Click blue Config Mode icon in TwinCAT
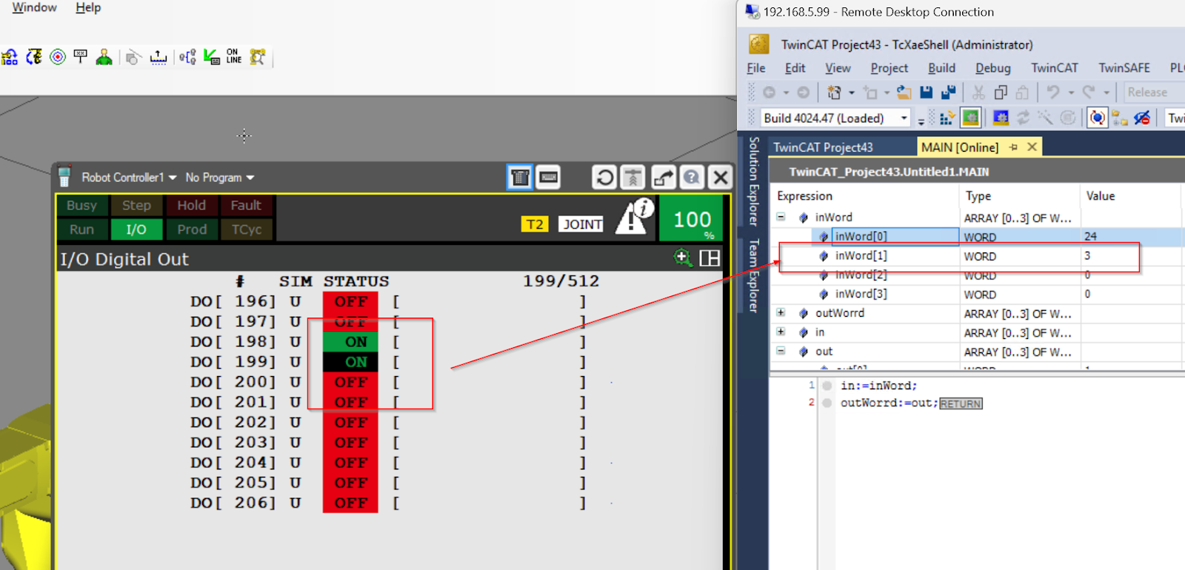Screen dimensions: 1185x570 coord(1001,118)
